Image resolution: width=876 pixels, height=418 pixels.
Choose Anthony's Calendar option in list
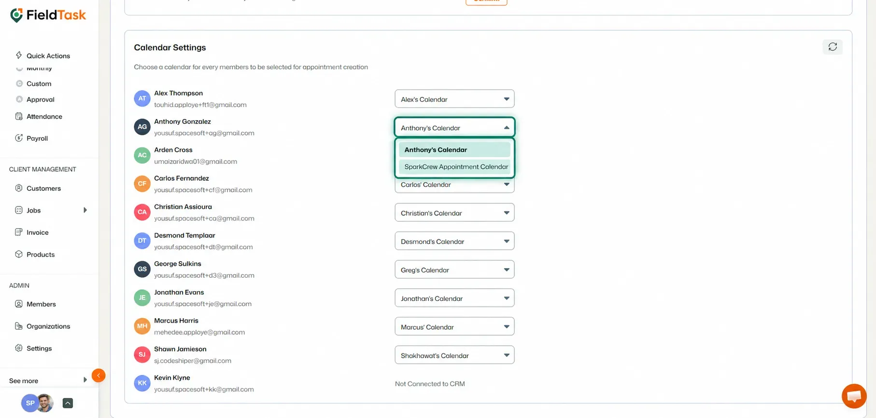(x=454, y=149)
